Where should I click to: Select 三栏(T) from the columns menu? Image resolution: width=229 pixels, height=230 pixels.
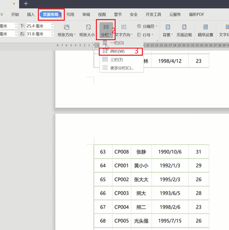(x=122, y=60)
